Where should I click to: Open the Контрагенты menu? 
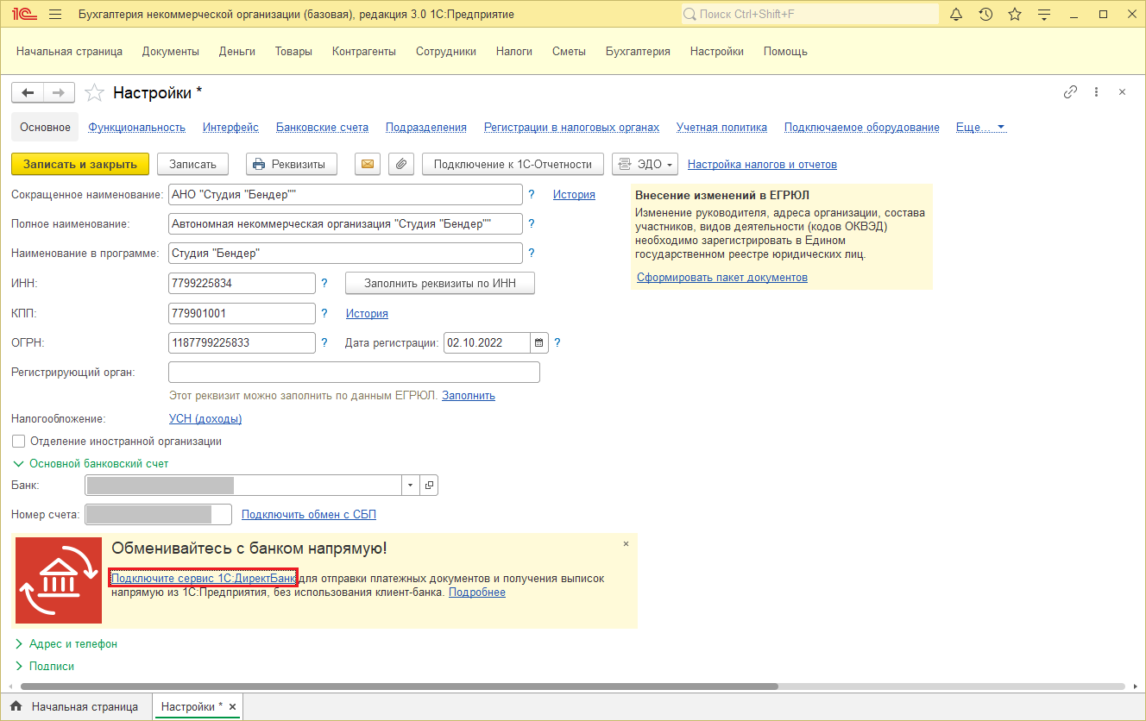point(364,52)
